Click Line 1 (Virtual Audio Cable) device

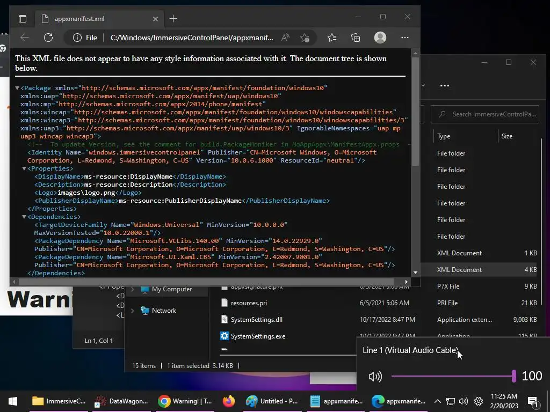pos(410,350)
